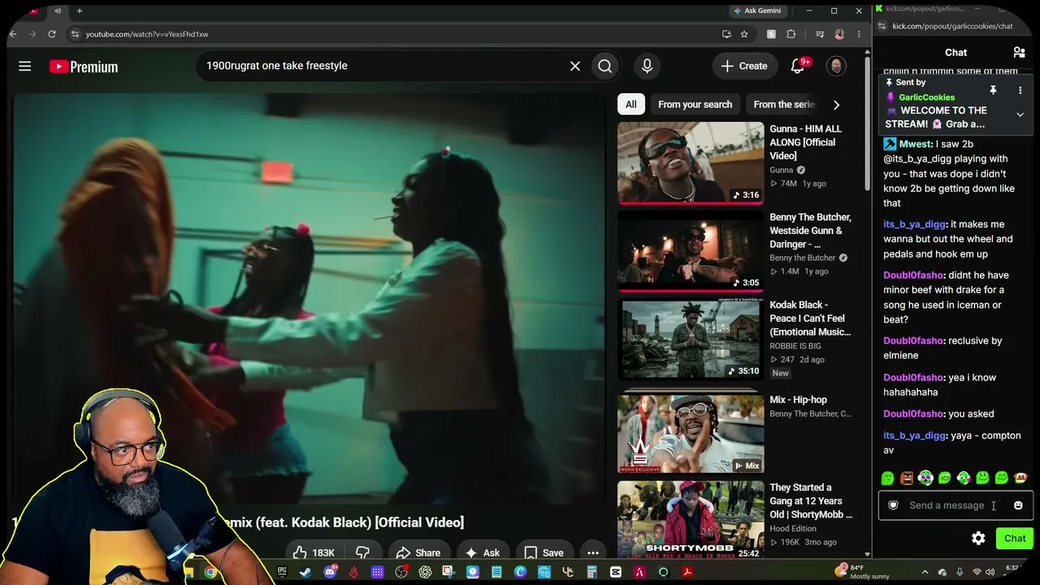Open Chrome three-dot menu in YouTube window

point(859,34)
